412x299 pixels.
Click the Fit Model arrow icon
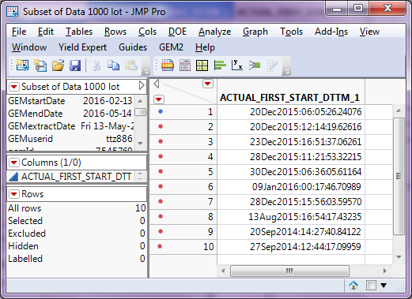pos(255,65)
